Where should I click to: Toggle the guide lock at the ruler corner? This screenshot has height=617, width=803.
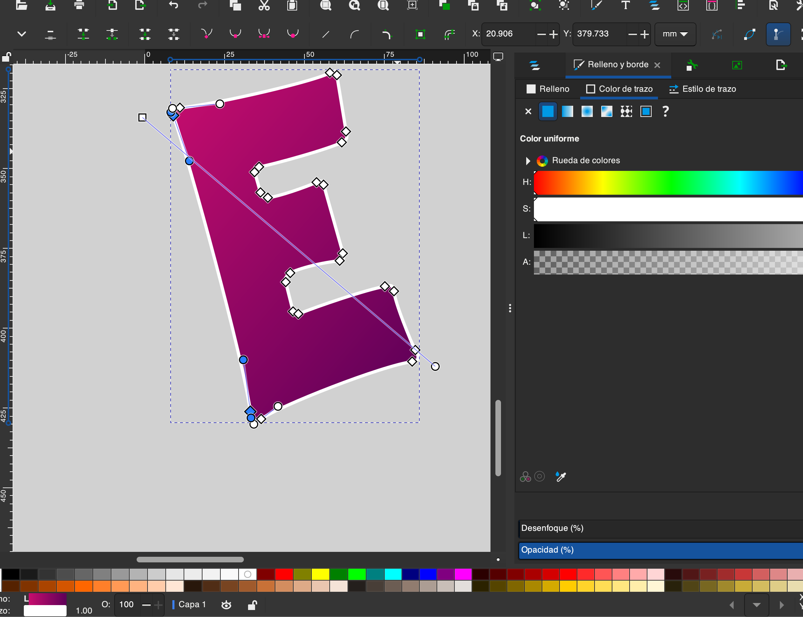pyautogui.click(x=6, y=57)
